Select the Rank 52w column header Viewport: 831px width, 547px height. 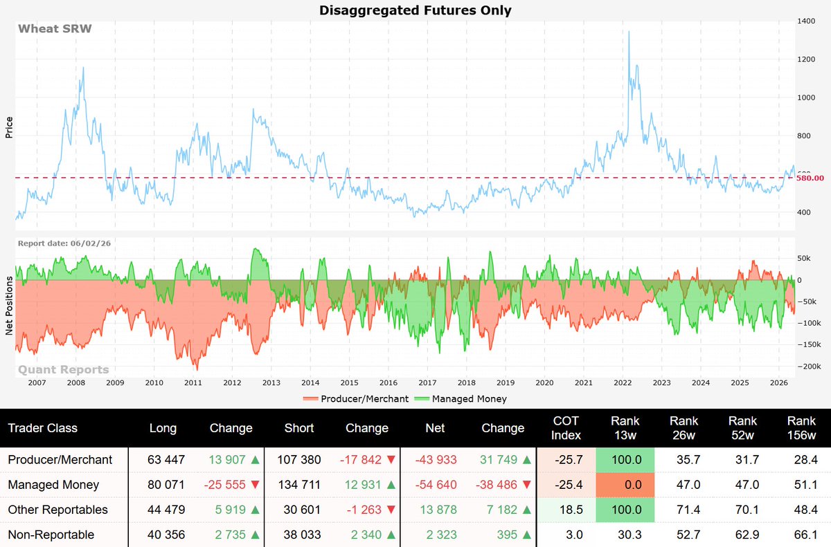coord(742,428)
